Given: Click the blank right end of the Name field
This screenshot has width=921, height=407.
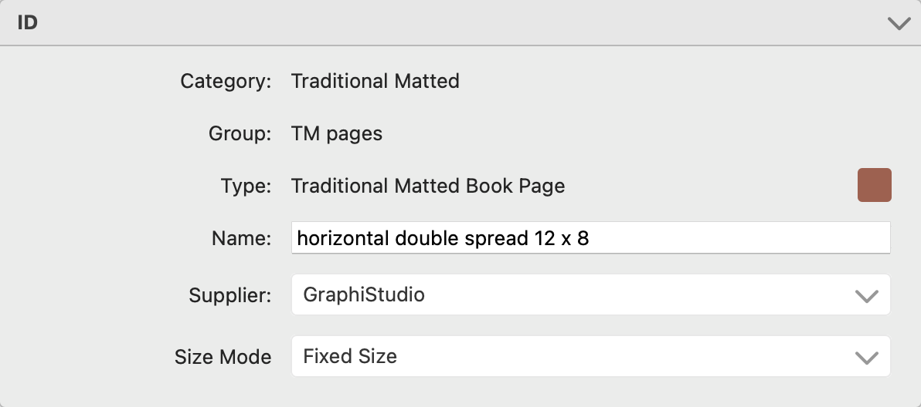Looking at the screenshot, I should click(773, 238).
